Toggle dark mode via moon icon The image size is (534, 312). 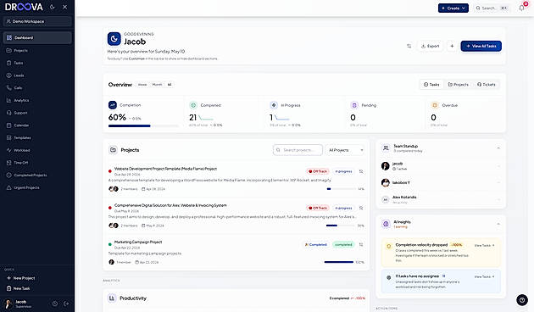click(52, 7)
